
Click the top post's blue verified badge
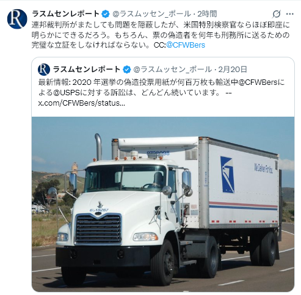106,14
